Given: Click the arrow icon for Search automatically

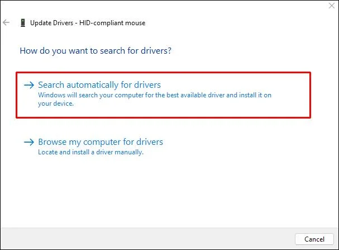Looking at the screenshot, I should pos(28,85).
